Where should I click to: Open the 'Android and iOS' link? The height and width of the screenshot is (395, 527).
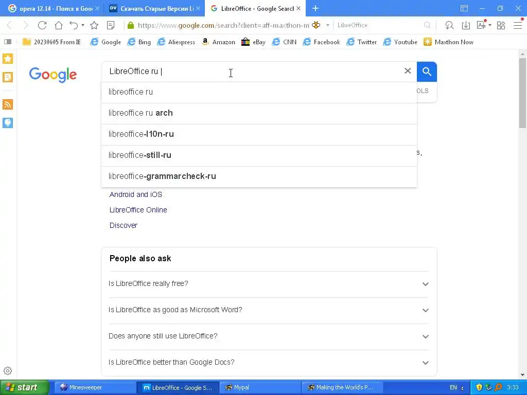[x=136, y=194]
